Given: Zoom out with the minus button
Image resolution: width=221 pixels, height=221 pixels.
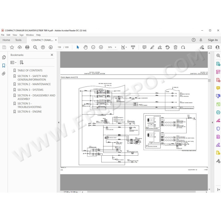Looking at the screenshot, I should (93, 47).
